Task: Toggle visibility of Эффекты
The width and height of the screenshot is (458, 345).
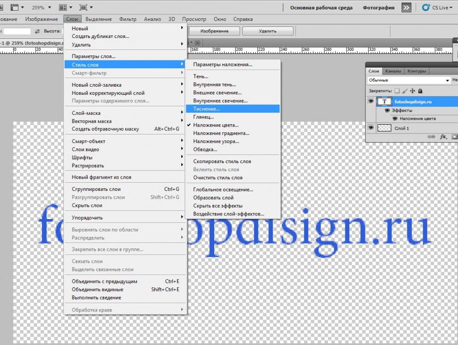Action: (387, 110)
